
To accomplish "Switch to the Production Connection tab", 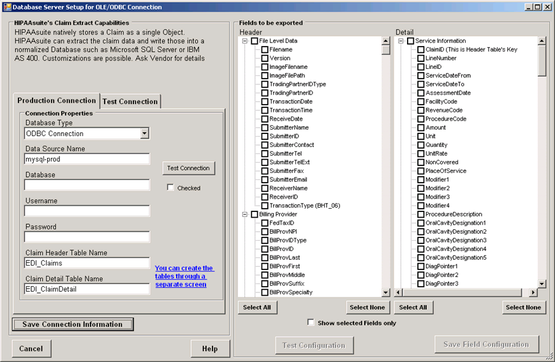I will coord(57,101).
